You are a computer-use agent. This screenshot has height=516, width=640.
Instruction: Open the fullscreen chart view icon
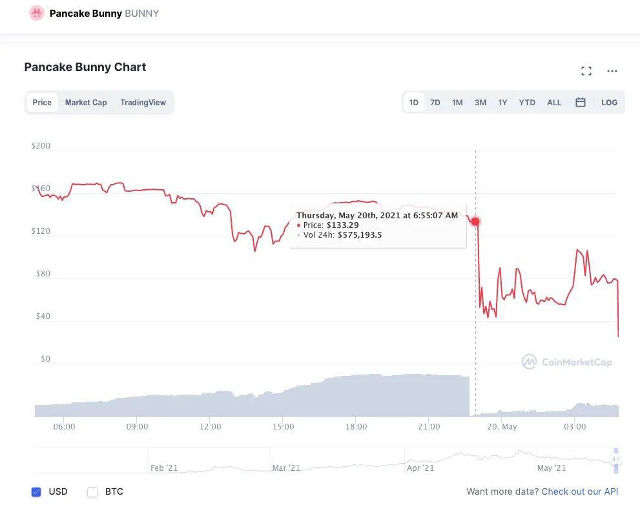586,71
